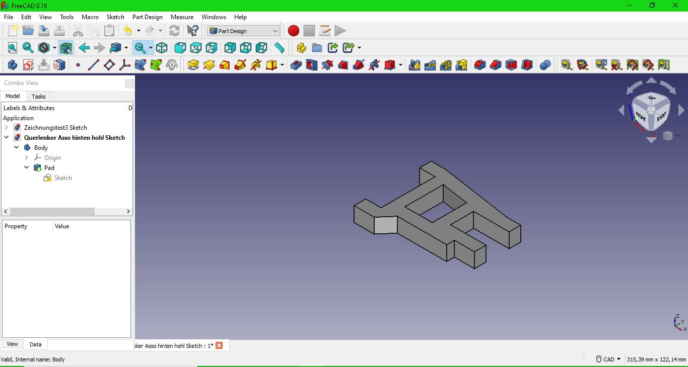Open navigation cube mini-cube menu
Image resolution: width=688 pixels, height=367 pixels.
671,136
